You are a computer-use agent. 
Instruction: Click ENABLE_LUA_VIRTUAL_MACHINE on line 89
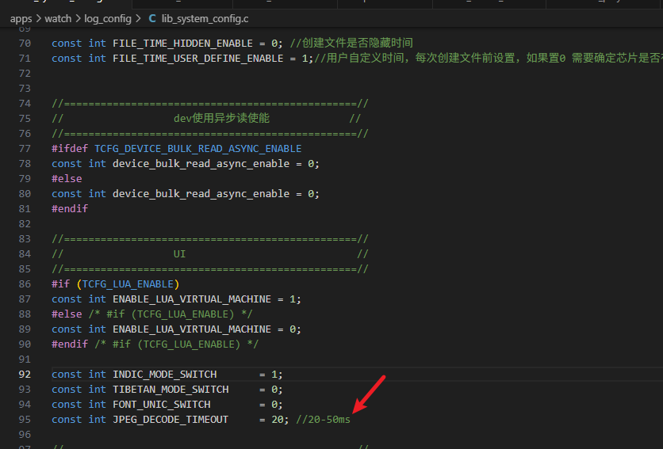point(192,329)
